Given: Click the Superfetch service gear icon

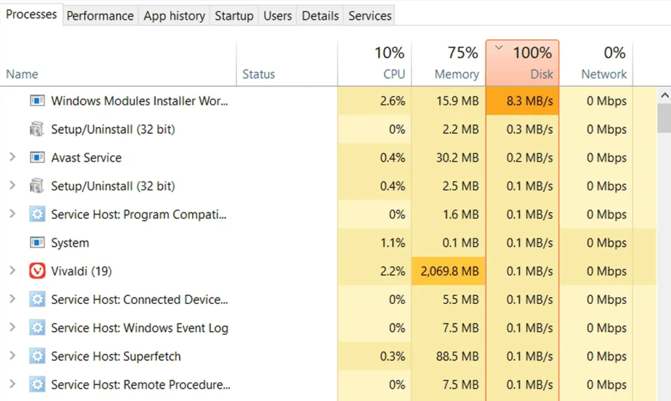Looking at the screenshot, I should click(37, 356).
